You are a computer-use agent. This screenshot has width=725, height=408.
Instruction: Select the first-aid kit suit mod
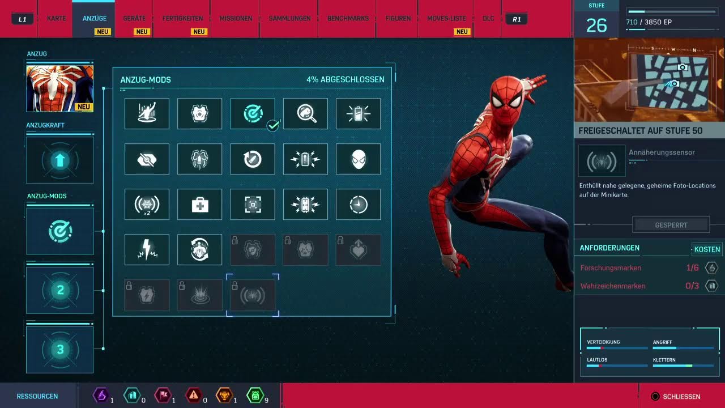pyautogui.click(x=199, y=204)
